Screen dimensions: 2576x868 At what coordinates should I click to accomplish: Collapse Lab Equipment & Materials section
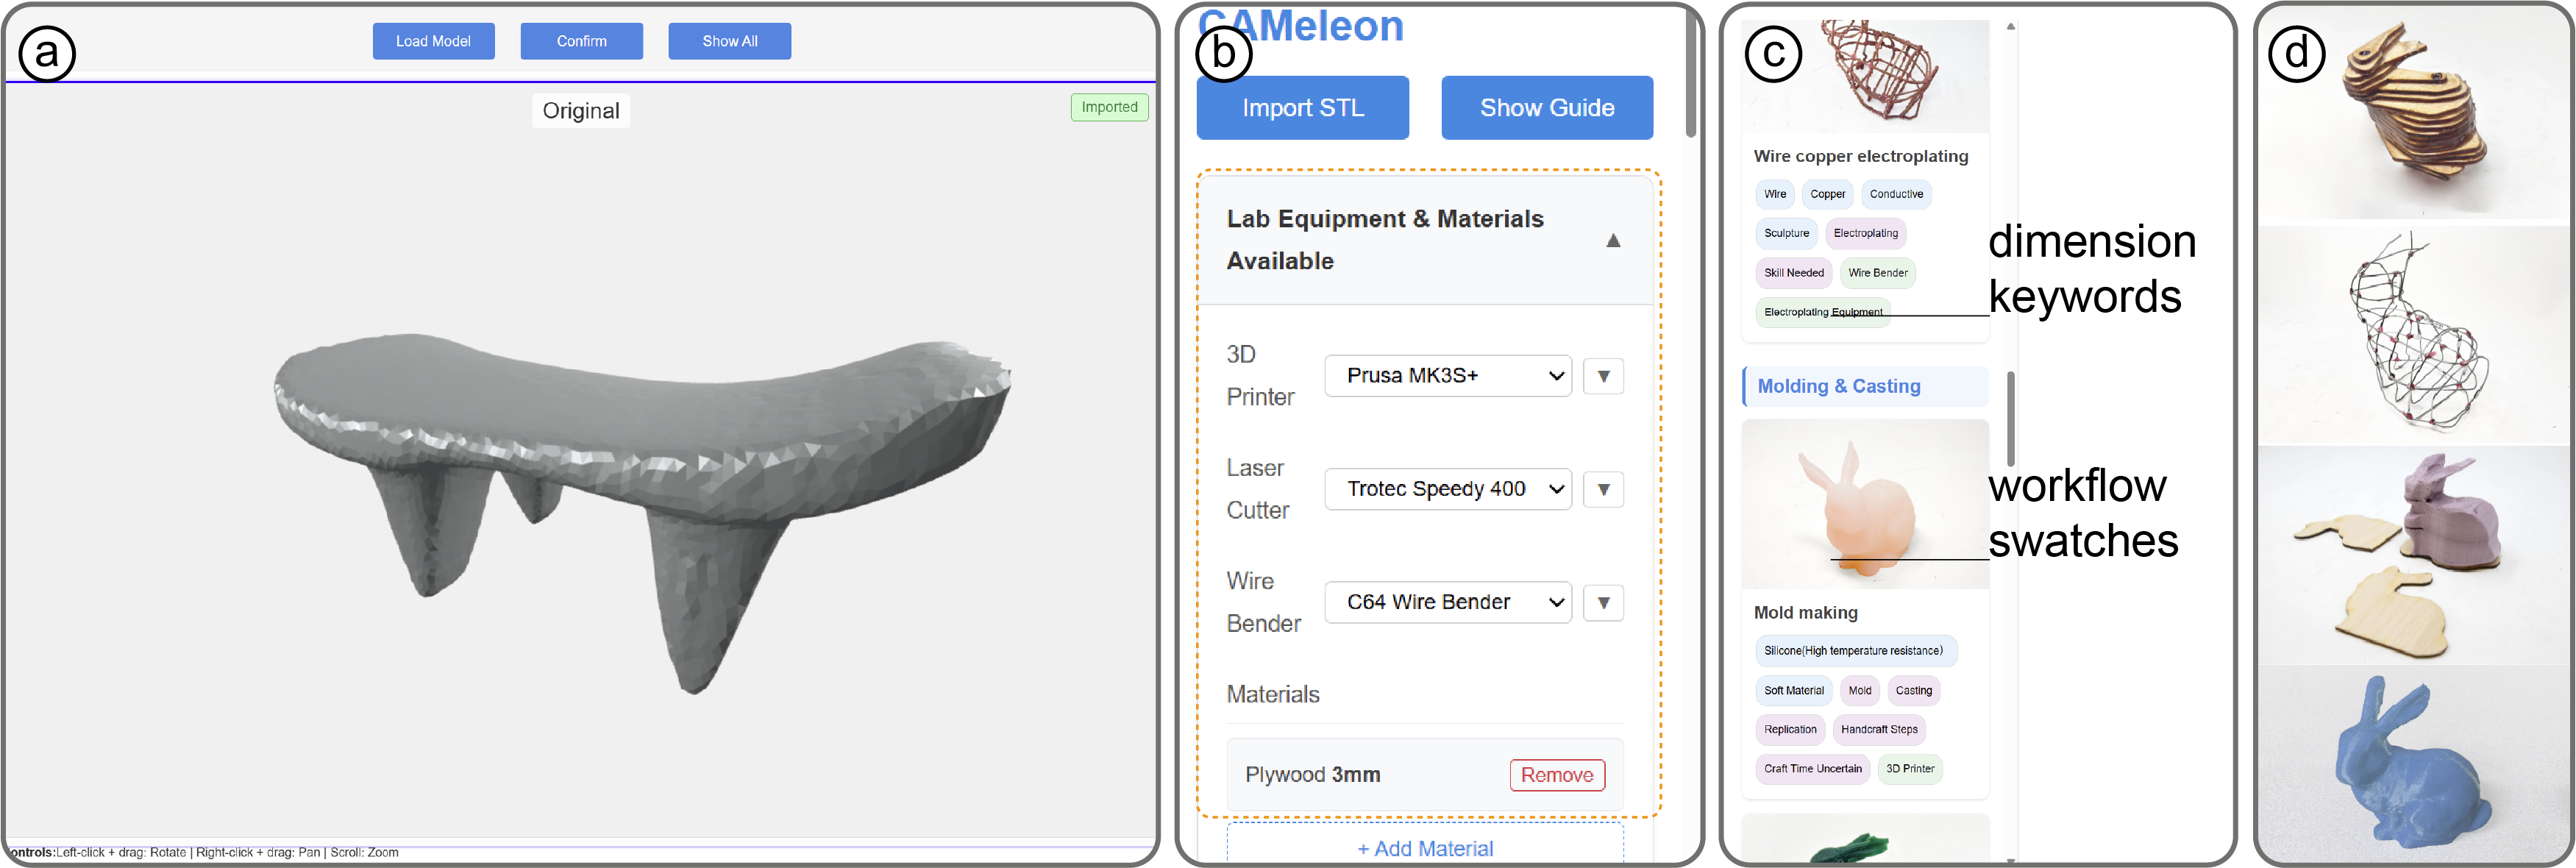tap(1612, 240)
